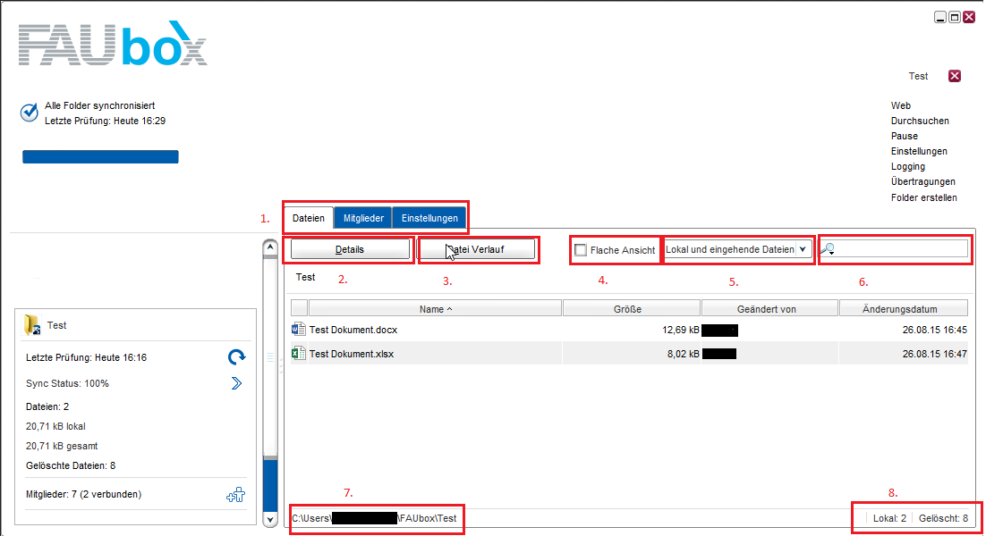
Task: Switch to the Dateien tab
Action: click(x=309, y=218)
